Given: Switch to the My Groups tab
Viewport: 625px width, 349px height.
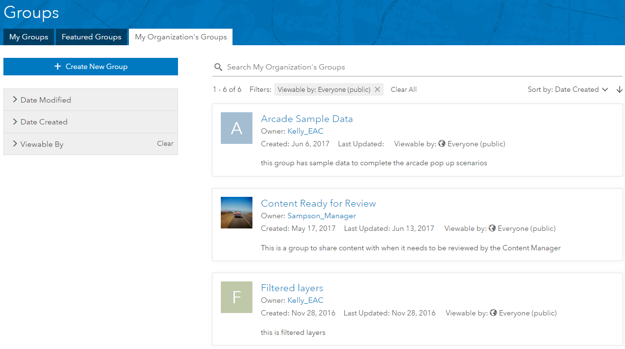Looking at the screenshot, I should (x=29, y=37).
